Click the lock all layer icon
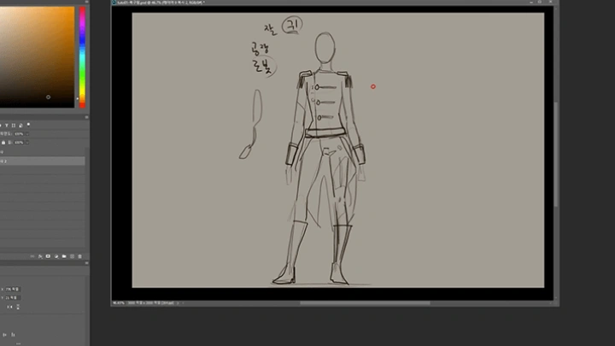Image resolution: width=615 pixels, height=346 pixels. point(3,143)
